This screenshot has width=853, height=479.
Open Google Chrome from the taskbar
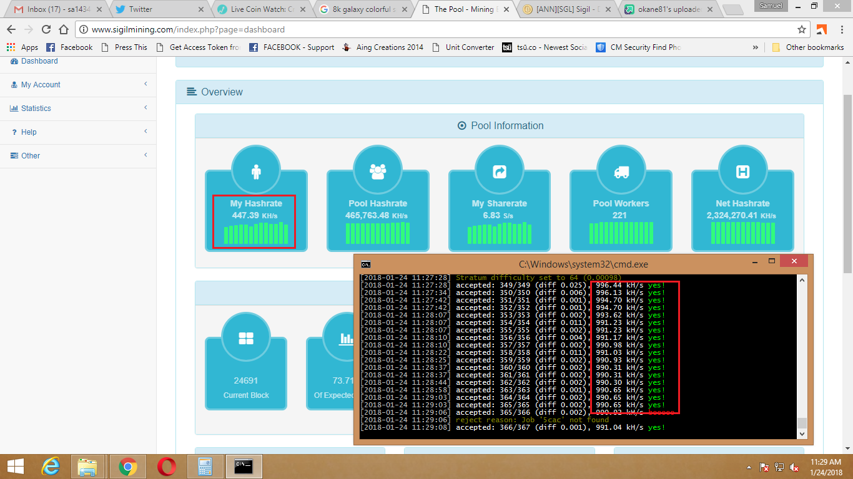point(128,467)
